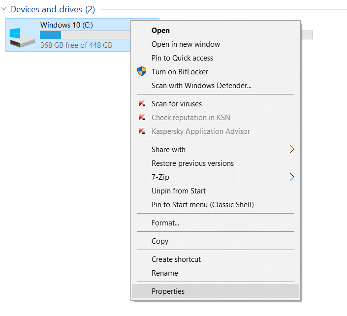Viewport: 347px width, 316px height.
Task: Collapse the Devices and drives section chevron
Action: [x=3, y=9]
